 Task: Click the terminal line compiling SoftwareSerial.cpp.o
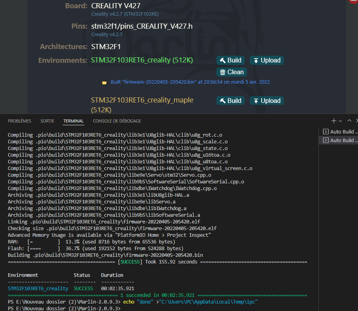126,181
